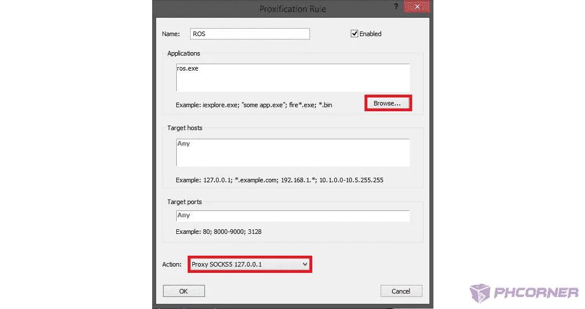Open the help question mark icon

[x=396, y=7]
